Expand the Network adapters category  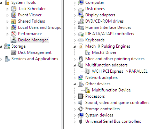pos(74,78)
